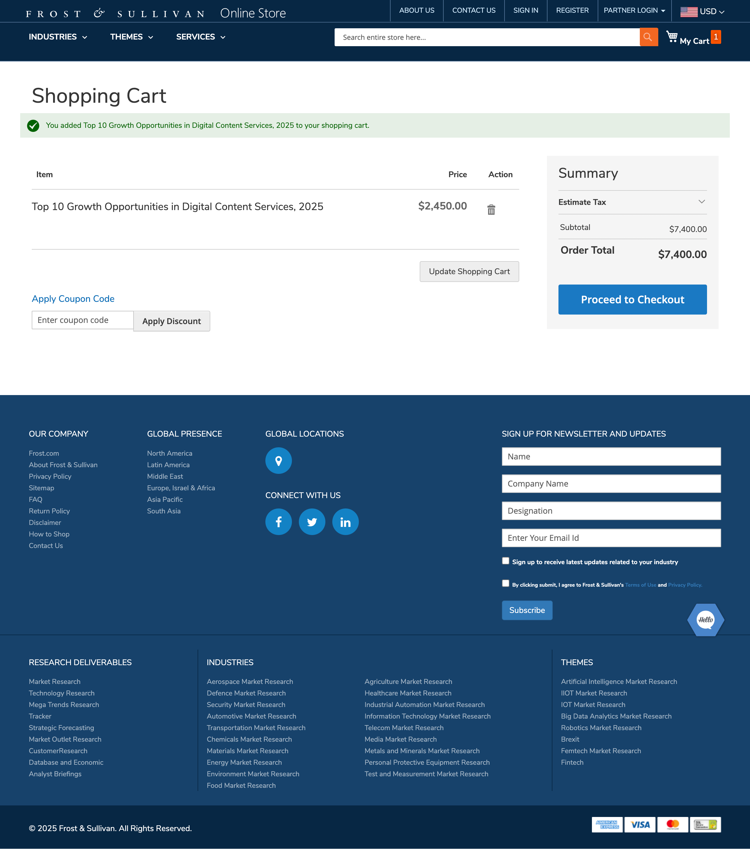Open the LinkedIn page icon
750x849 pixels.
click(345, 522)
